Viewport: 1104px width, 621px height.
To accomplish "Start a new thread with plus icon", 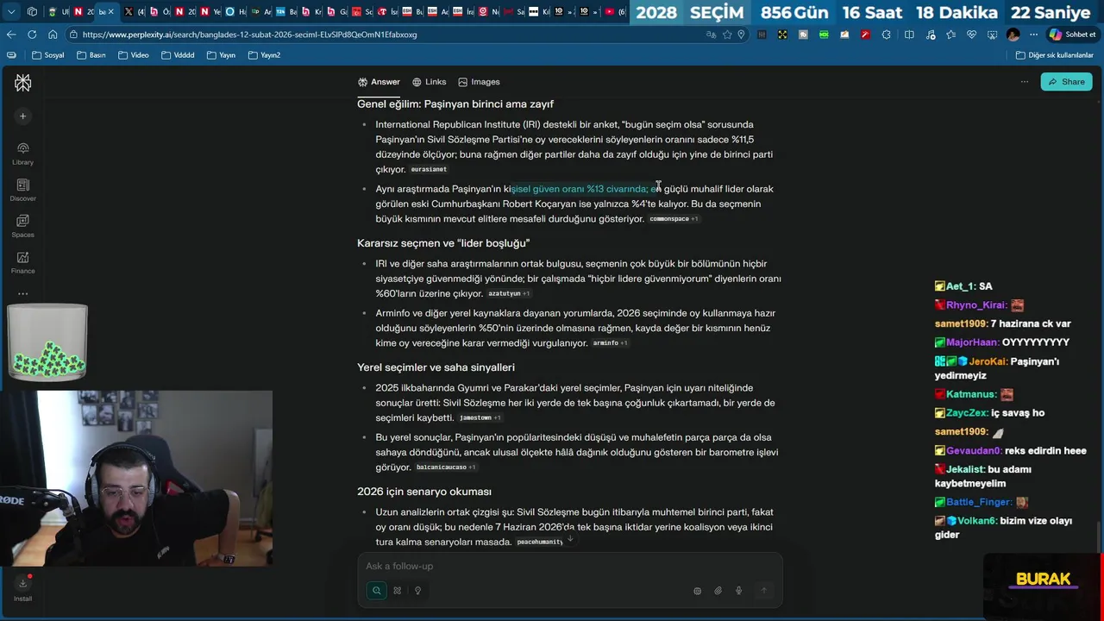I will tap(22, 116).
